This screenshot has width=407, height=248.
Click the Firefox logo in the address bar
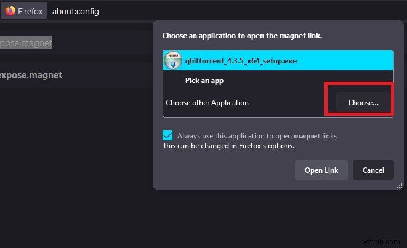10,11
